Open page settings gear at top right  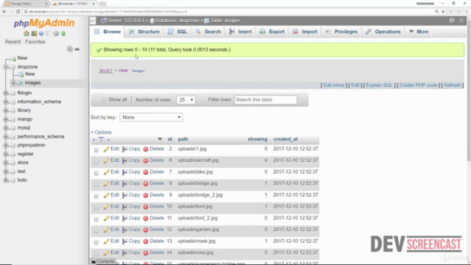click(452, 21)
